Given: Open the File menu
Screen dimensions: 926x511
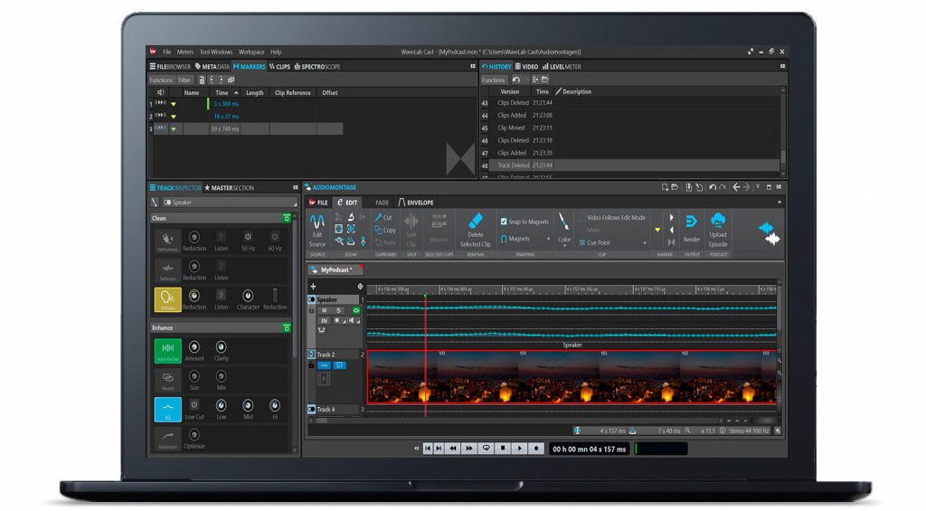Looking at the screenshot, I should pyautogui.click(x=167, y=52).
